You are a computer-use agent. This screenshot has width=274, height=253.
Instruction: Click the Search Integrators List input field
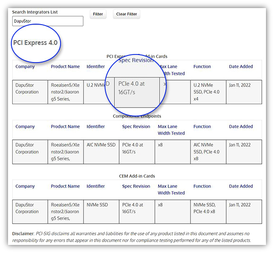click(48, 21)
